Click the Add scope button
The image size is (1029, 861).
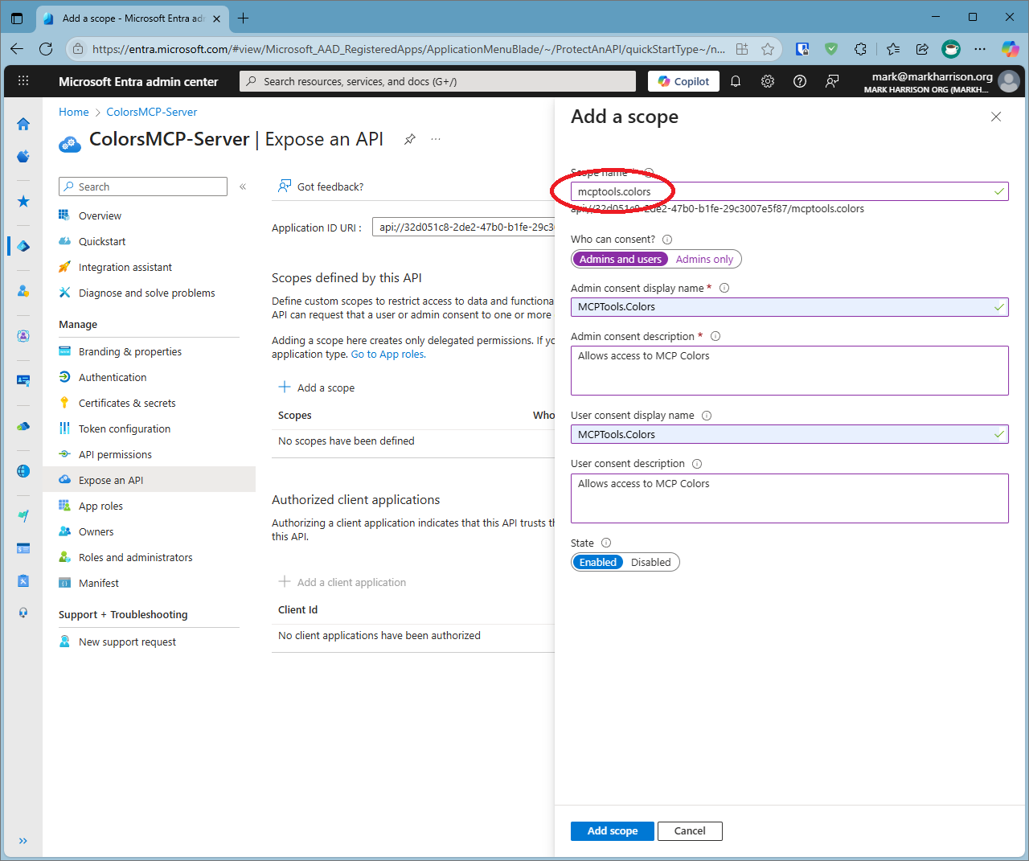pos(612,830)
